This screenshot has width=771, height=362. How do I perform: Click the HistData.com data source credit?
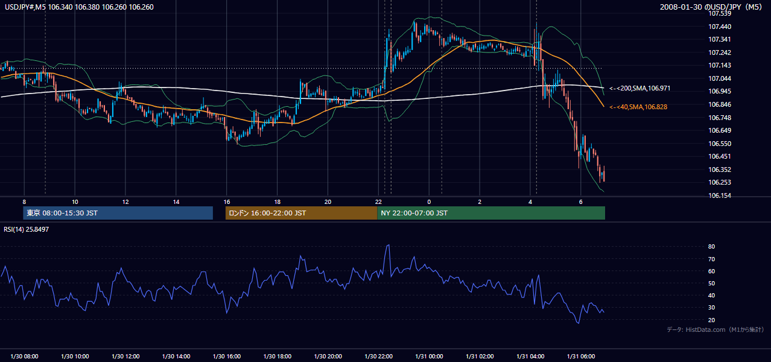[715, 329]
